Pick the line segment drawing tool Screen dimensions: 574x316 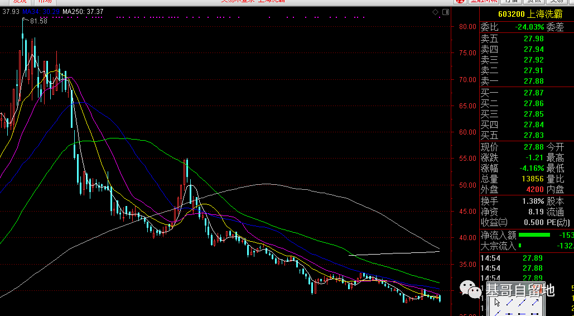click(509, 303)
